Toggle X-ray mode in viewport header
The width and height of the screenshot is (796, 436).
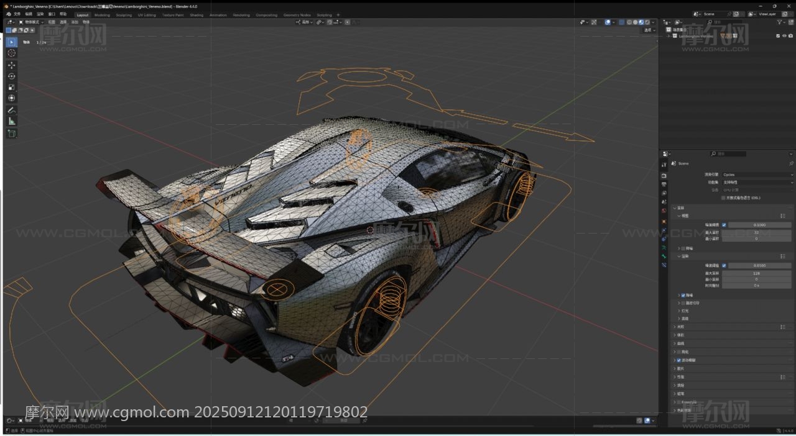(x=621, y=22)
